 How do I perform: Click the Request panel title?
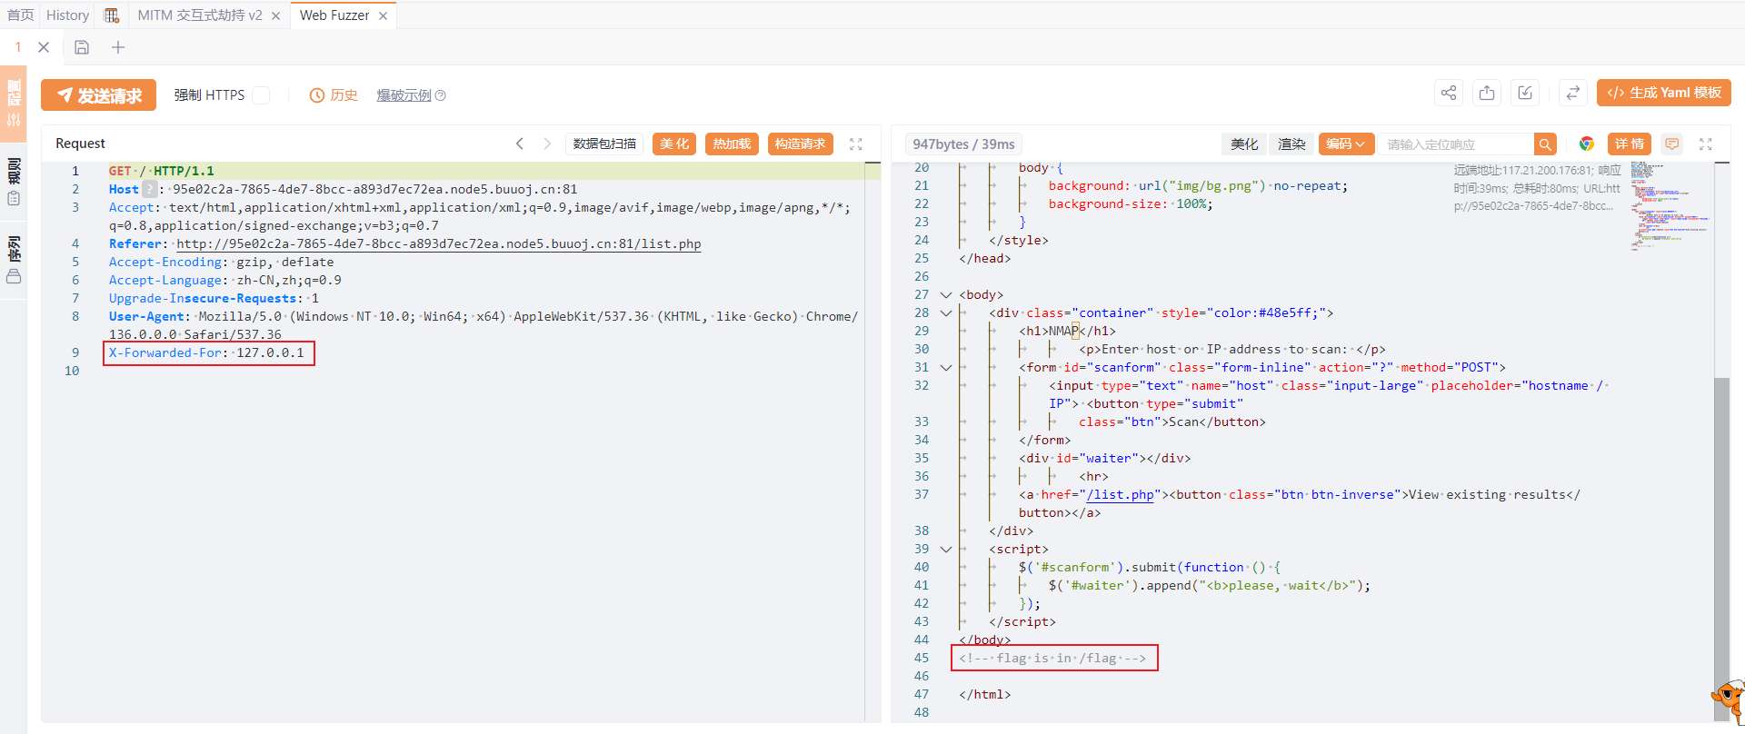(x=80, y=144)
